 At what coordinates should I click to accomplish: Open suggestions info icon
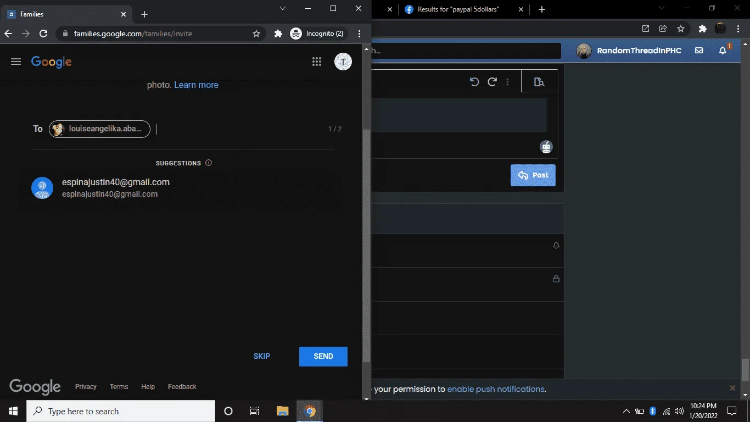pos(209,163)
